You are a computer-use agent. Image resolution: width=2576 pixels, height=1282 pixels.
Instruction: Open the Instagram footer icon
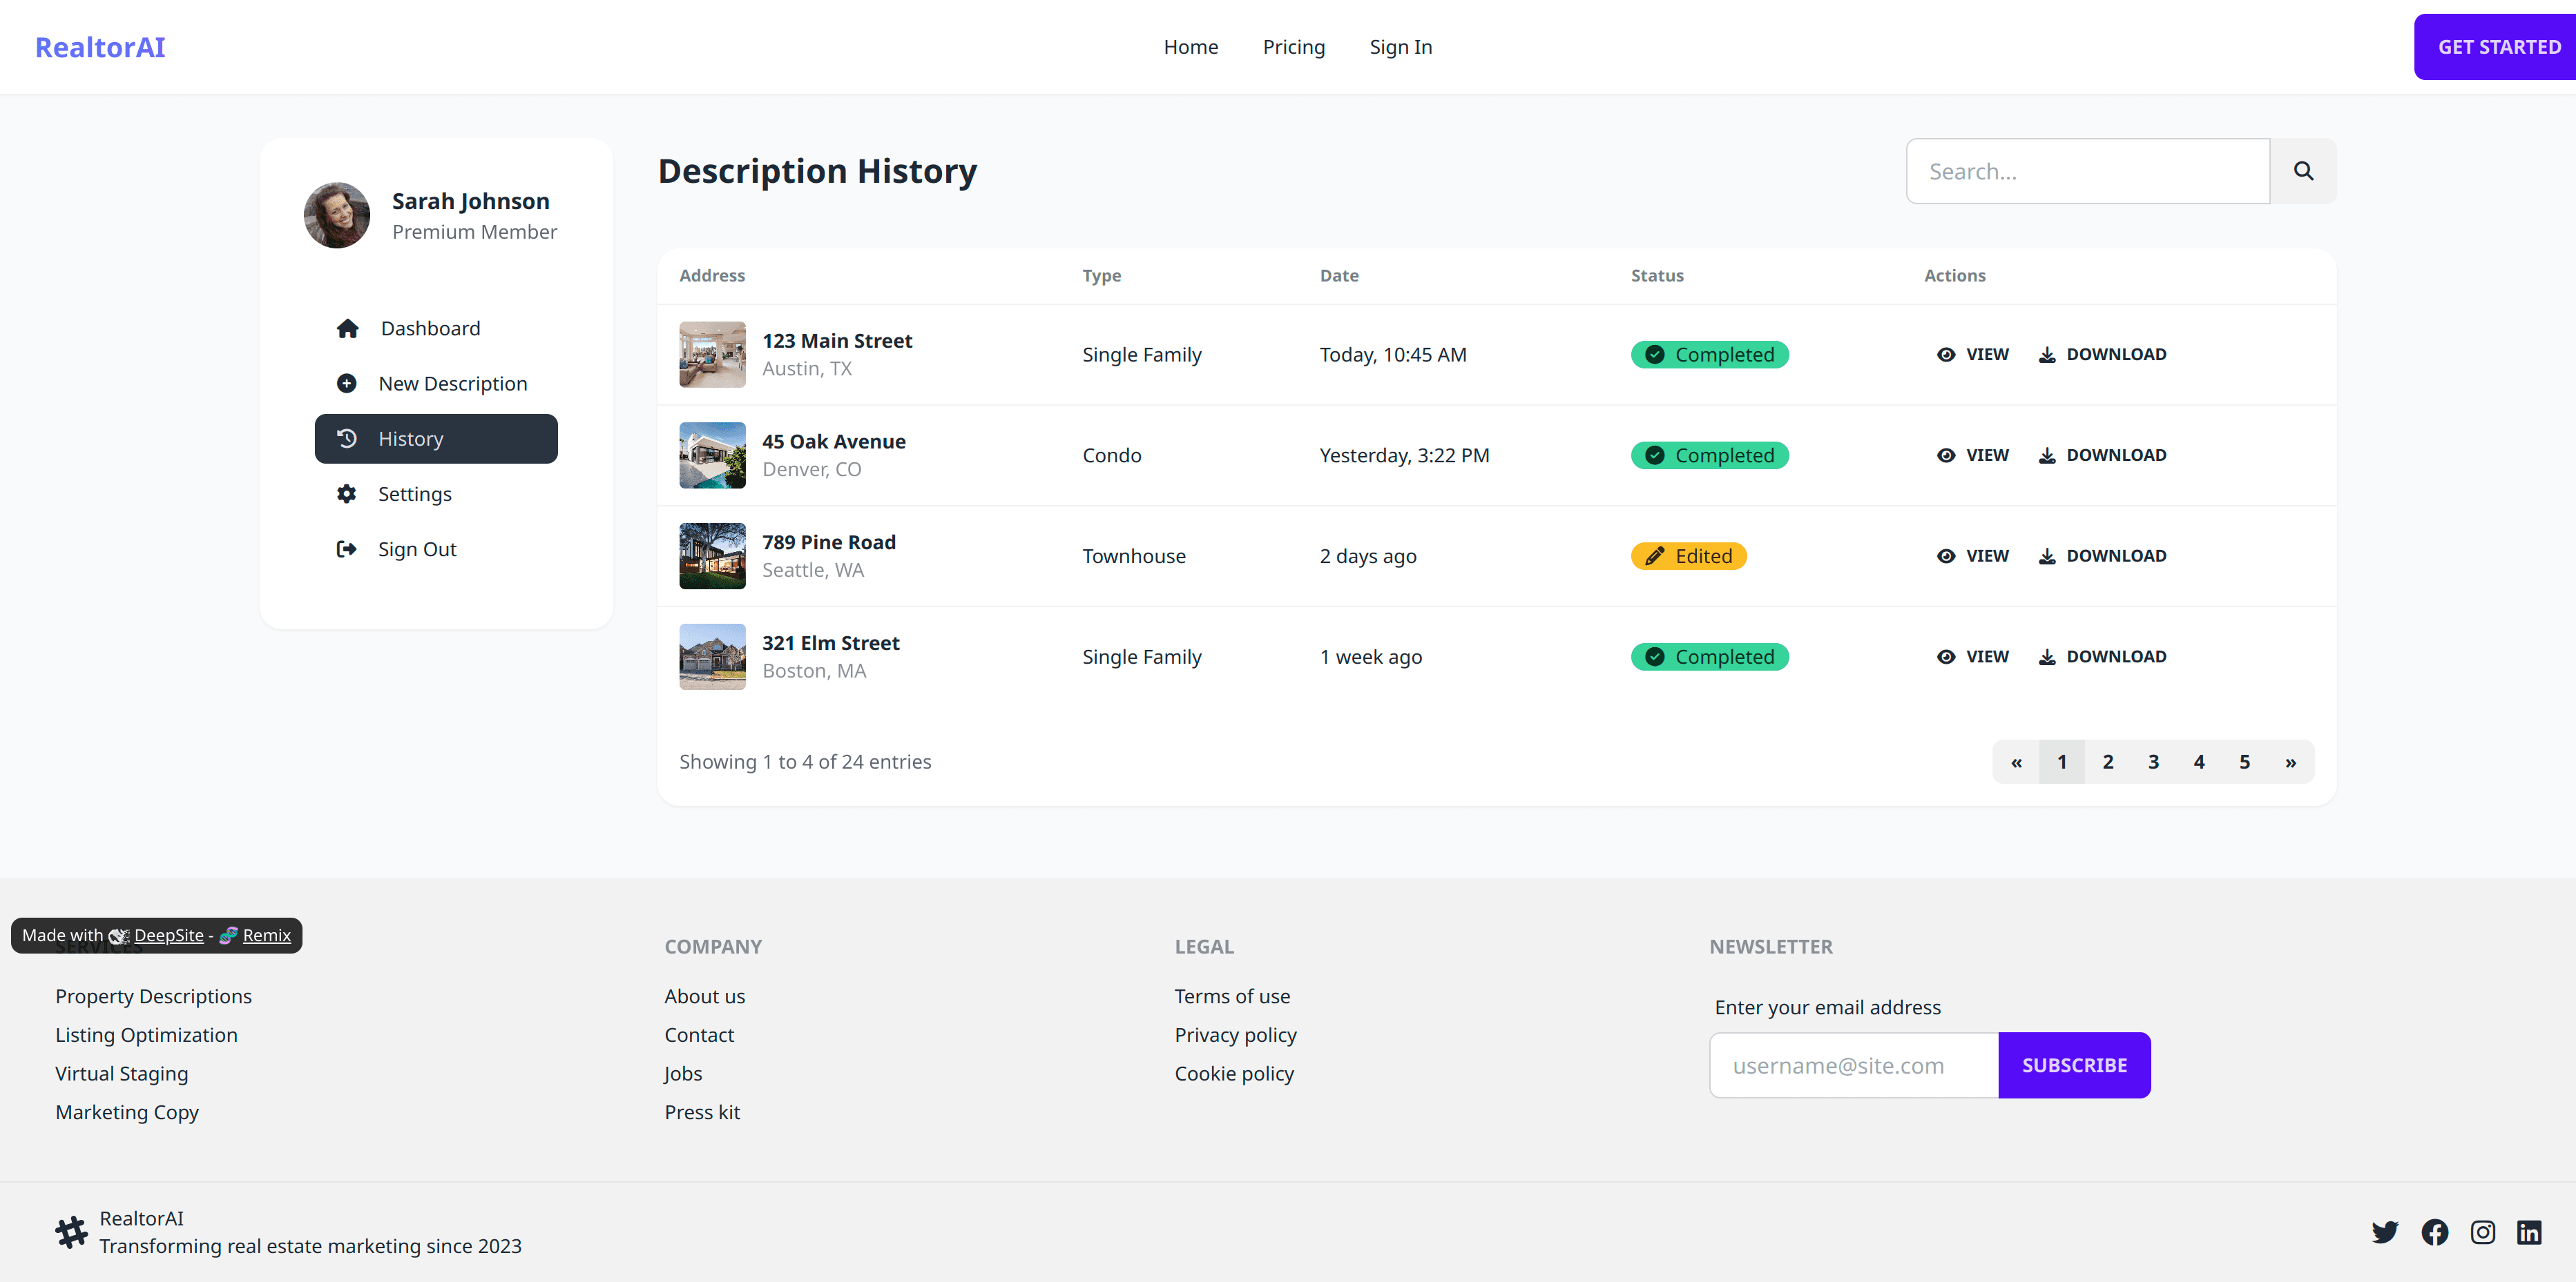coord(2483,1232)
